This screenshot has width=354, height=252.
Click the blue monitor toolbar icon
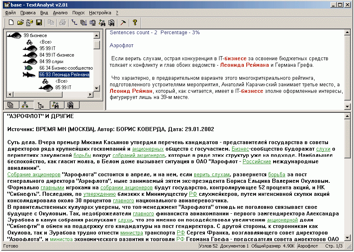93,22
